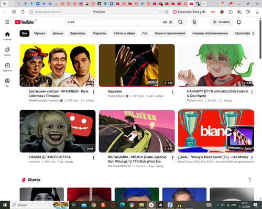
Task: Open a new browser tab with plus
Action: pyautogui.click(x=204, y=4)
